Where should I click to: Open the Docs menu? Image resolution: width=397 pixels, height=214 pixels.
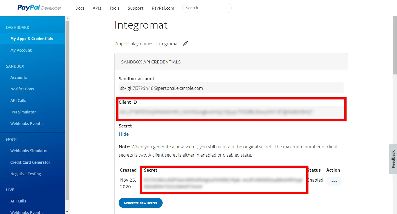(80, 8)
